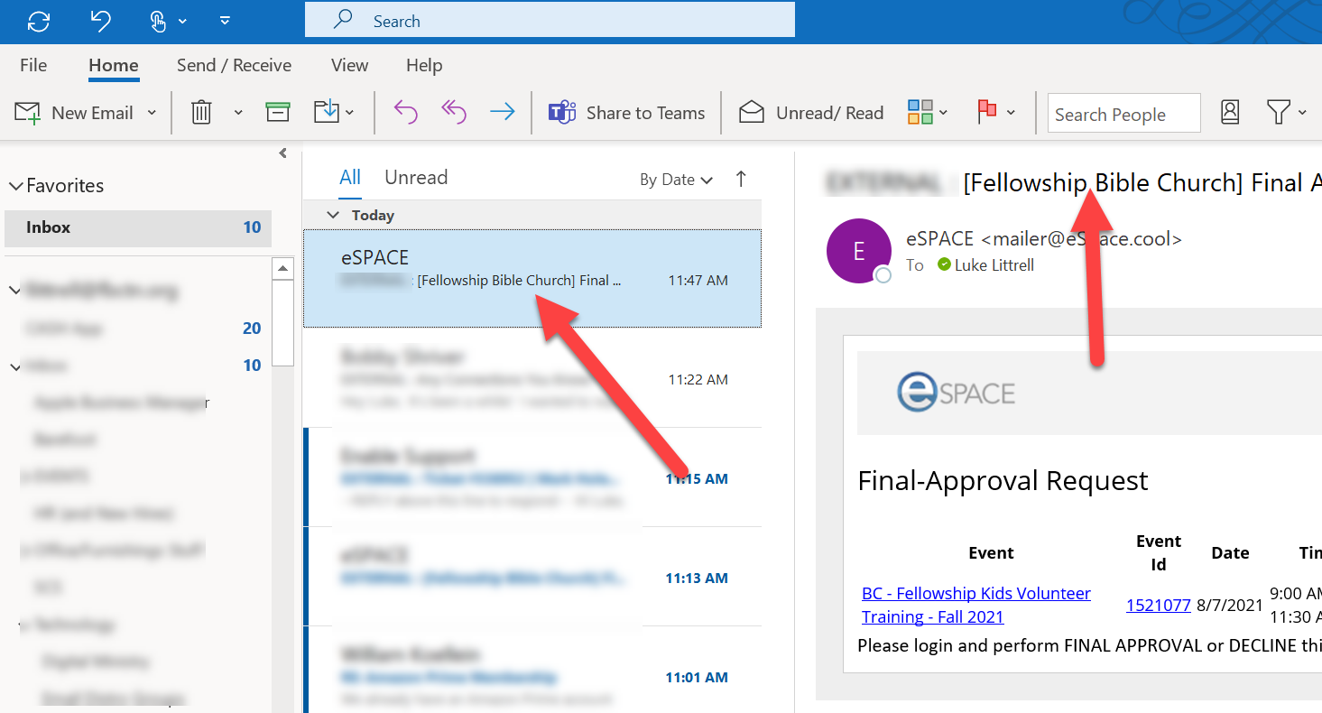The height and width of the screenshot is (713, 1322).
Task: Collapse the mailbox account section
Action: point(14,291)
